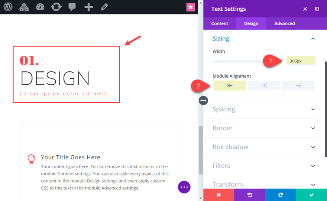
Task: Click the pink asterisk icon
Action: click(x=191, y=7)
